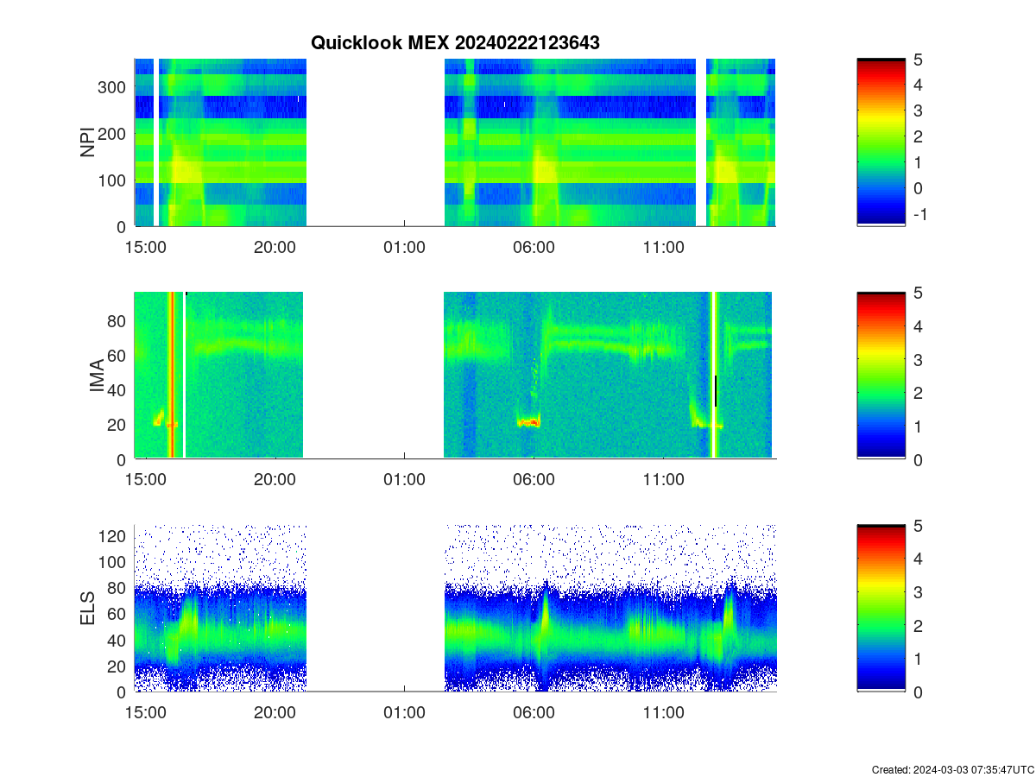The width and height of the screenshot is (1036, 777).
Task: Click the 11:00 tick under ELS plot
Action: (x=663, y=713)
